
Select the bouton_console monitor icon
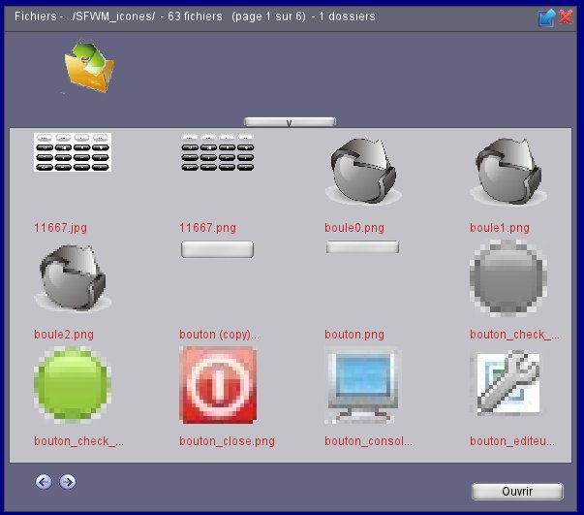pyautogui.click(x=363, y=384)
